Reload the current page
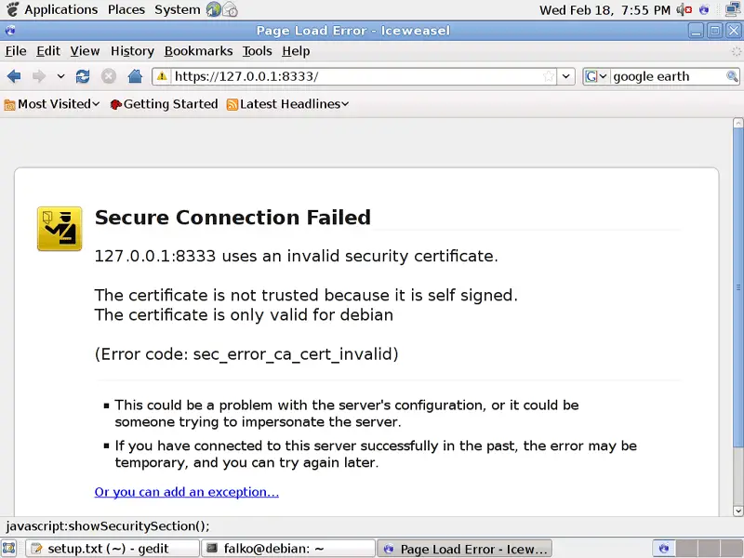This screenshot has height=558, width=744. (83, 76)
